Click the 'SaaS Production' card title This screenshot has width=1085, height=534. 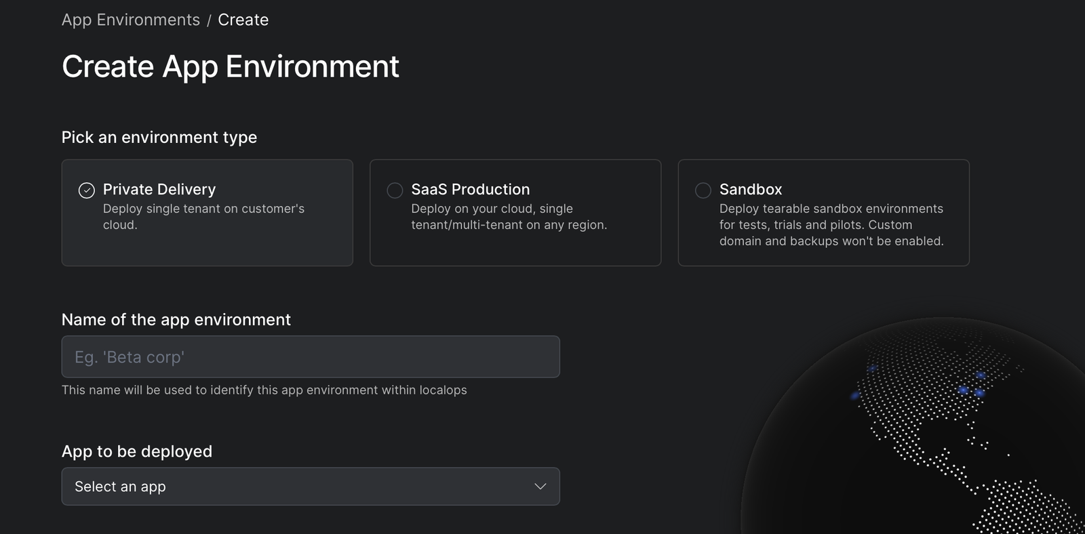pos(470,190)
